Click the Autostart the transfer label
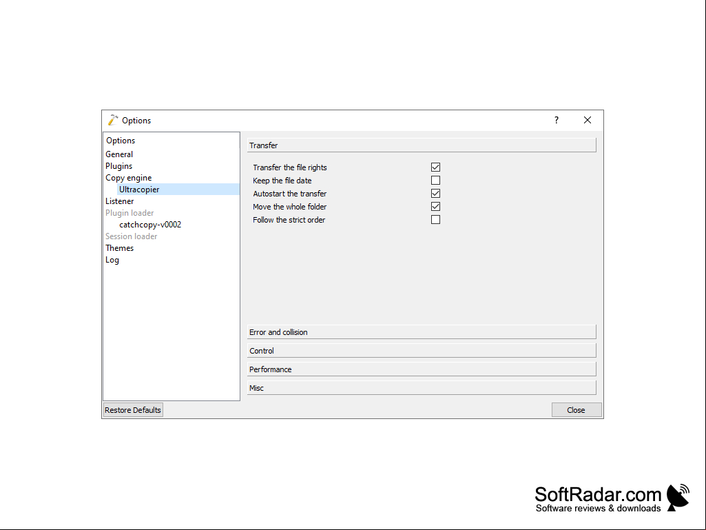706x530 pixels. pos(289,194)
